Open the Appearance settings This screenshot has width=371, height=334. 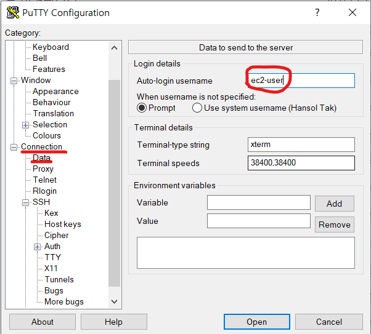pyautogui.click(x=55, y=92)
